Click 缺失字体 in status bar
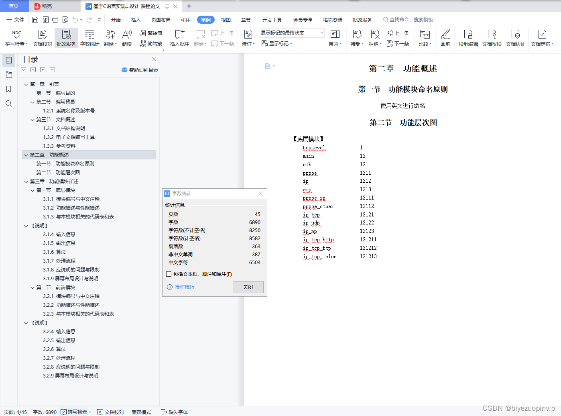 [x=175, y=412]
